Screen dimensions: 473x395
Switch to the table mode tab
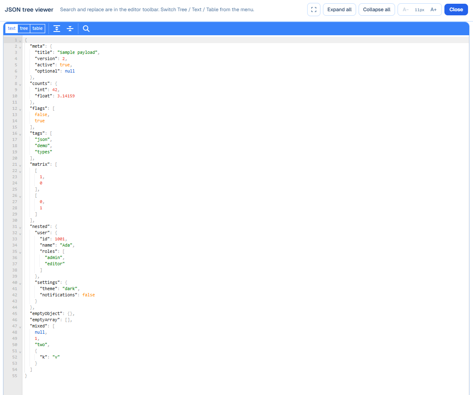[37, 28]
